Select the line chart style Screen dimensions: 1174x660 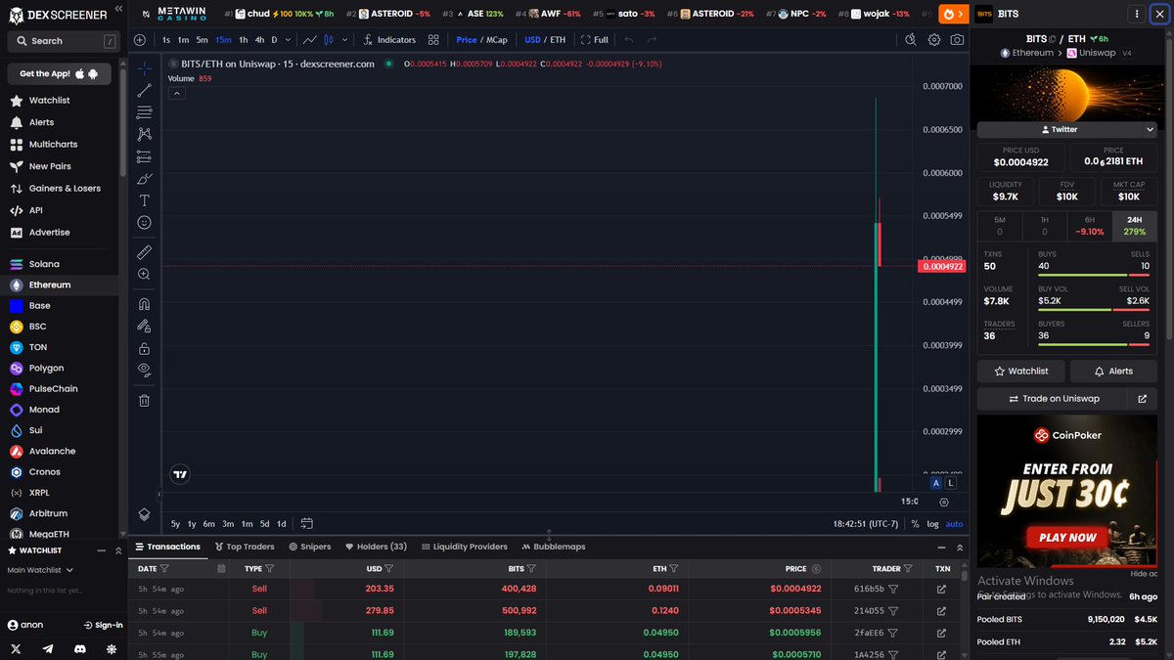[x=310, y=40]
